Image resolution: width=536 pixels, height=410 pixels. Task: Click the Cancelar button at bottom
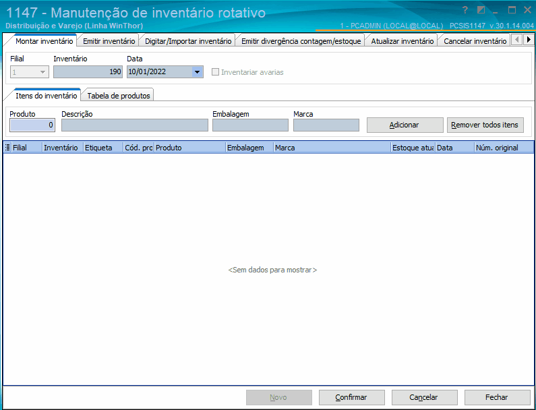(x=424, y=397)
